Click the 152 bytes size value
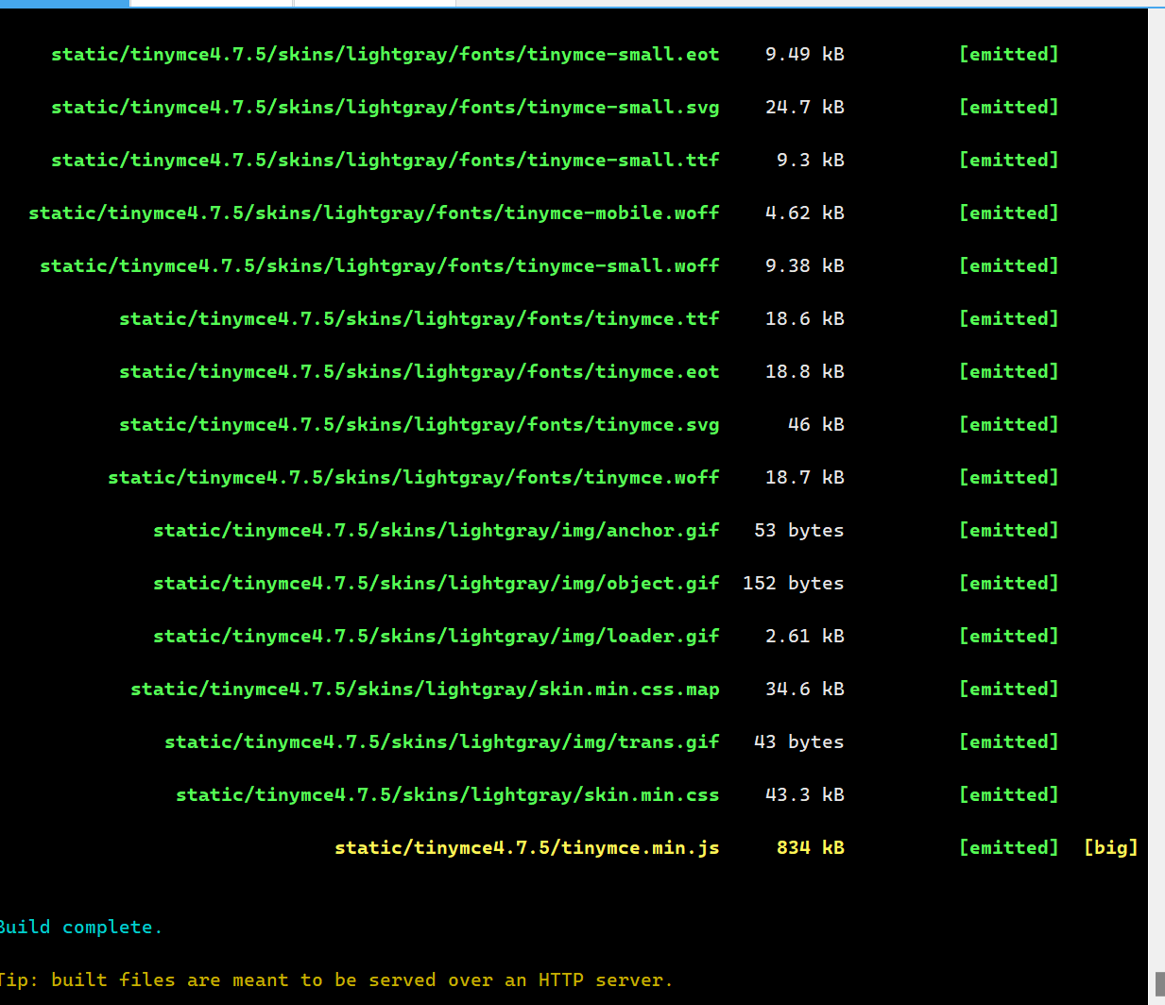This screenshot has height=1005, width=1165. [794, 584]
